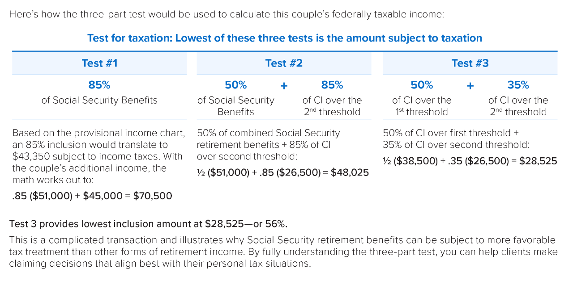
Task: Click 'of Social Security Benefits' under Test #1
Action: coord(99,100)
